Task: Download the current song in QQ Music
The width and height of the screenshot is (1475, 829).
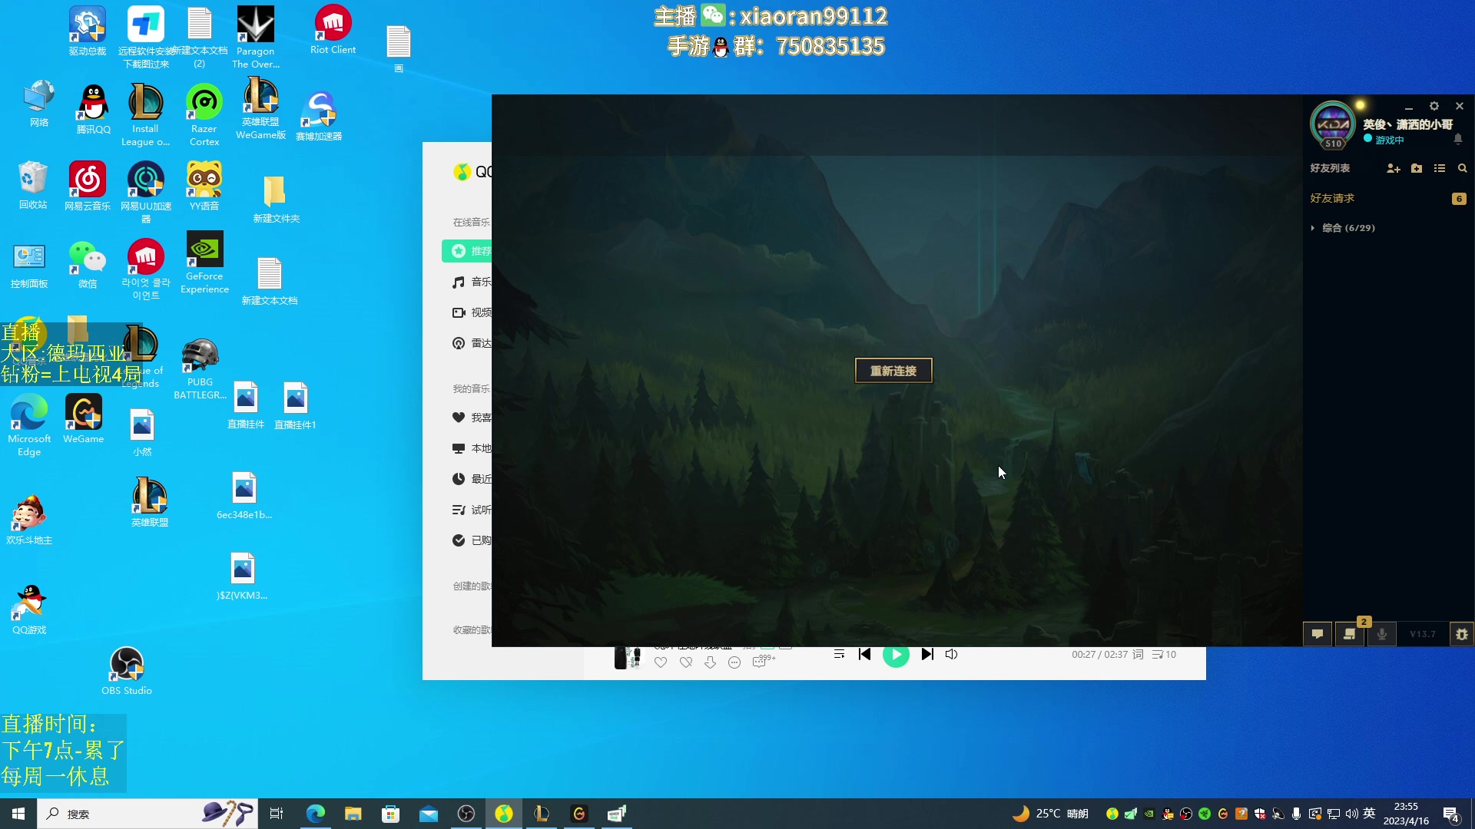Action: (x=710, y=662)
